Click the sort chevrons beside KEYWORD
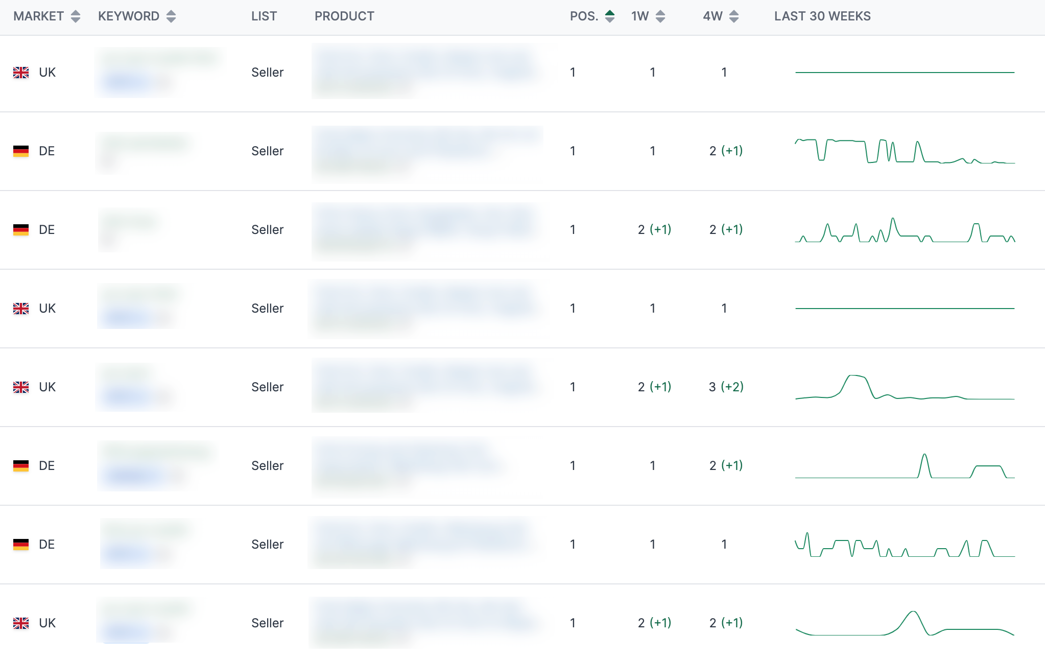Viewport: 1045px width, 659px height. (x=171, y=16)
